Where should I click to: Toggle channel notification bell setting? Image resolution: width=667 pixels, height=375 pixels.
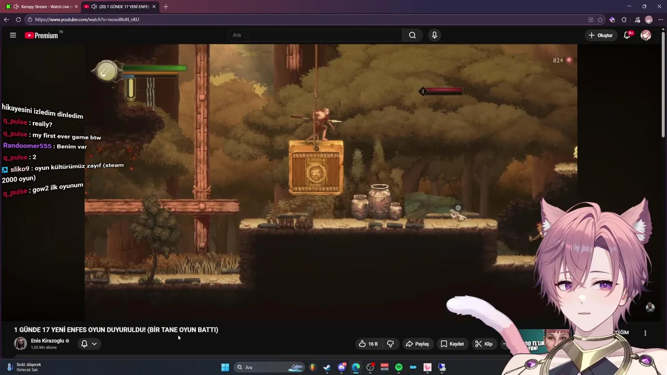coord(84,344)
